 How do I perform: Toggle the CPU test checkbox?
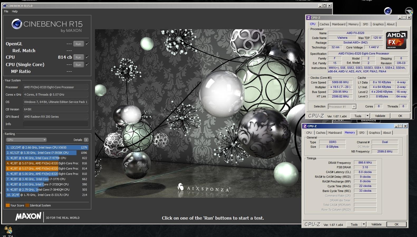click(87, 57)
